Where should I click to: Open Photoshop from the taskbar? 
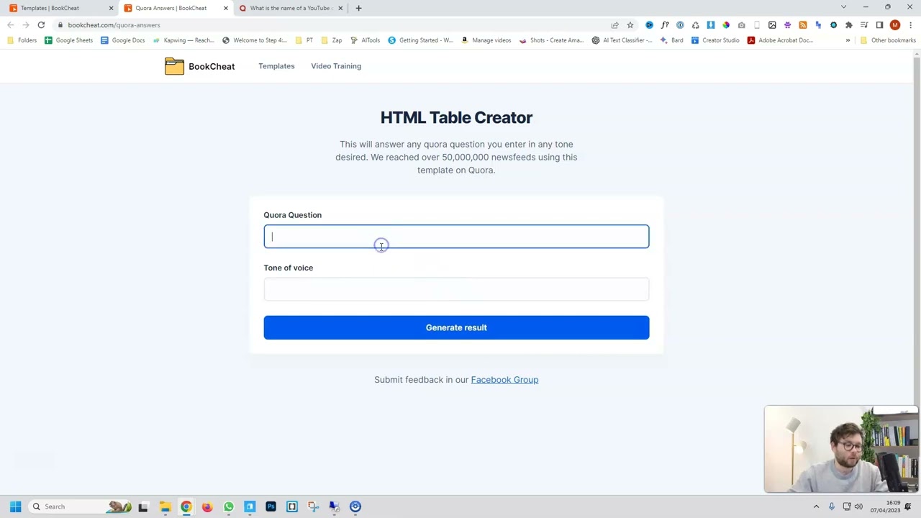[271, 506]
